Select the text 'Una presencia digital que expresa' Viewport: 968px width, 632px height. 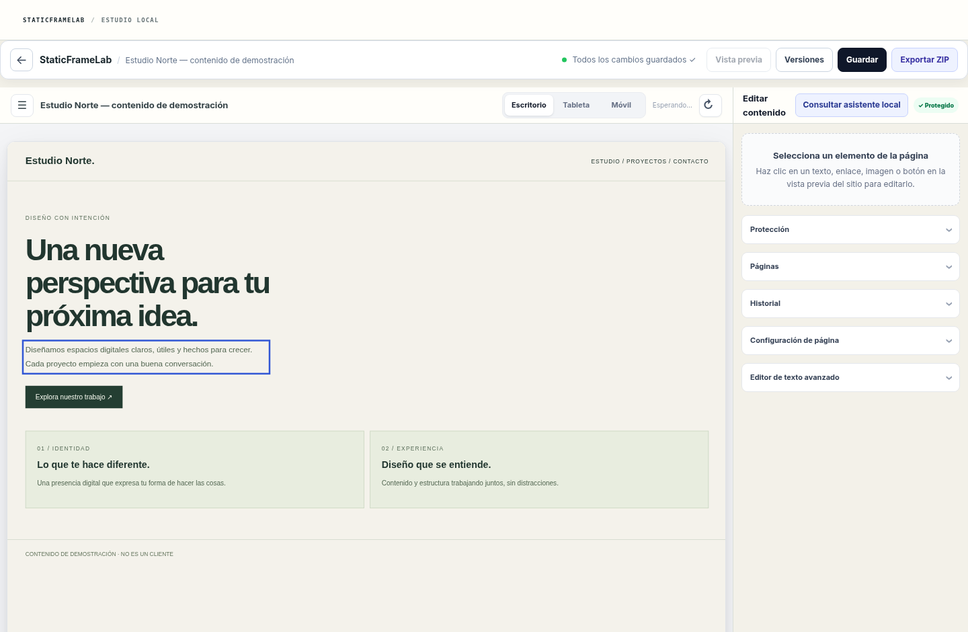pyautogui.click(x=131, y=483)
